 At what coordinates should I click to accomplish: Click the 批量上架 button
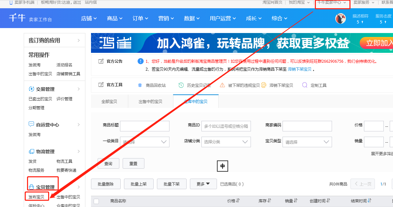(x=138, y=184)
